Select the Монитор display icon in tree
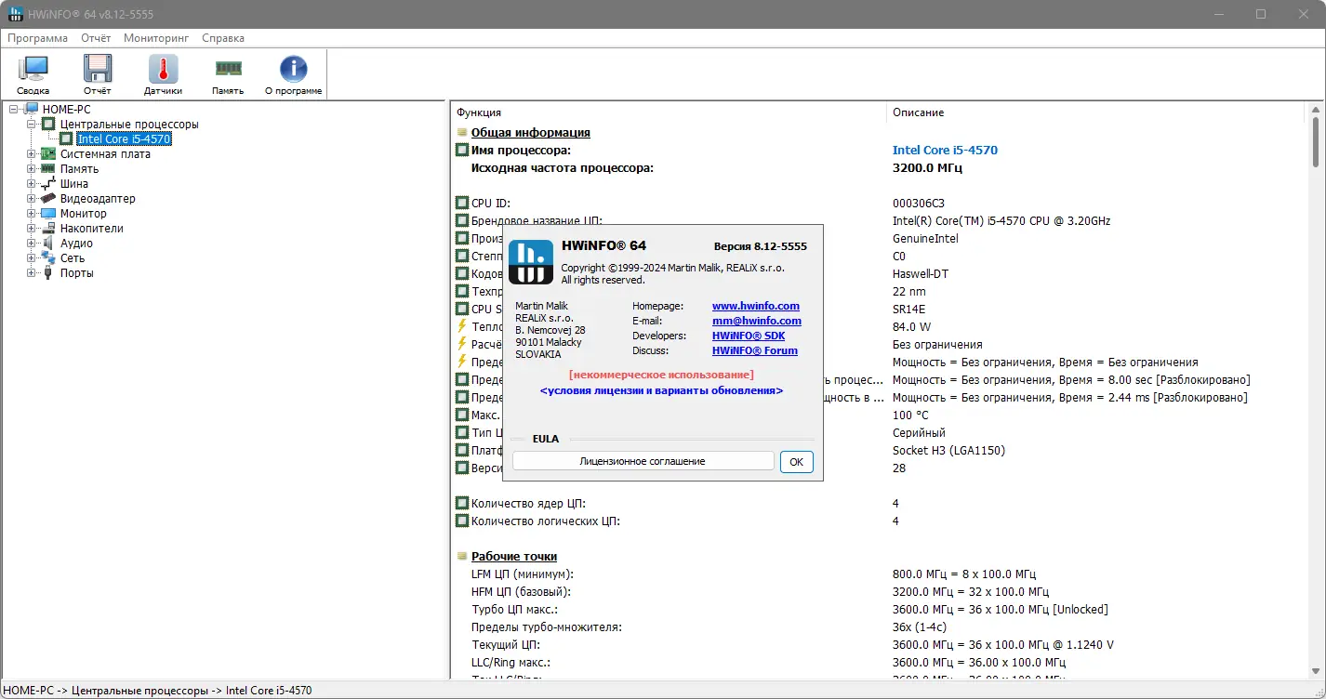This screenshot has height=699, width=1326. tap(48, 214)
